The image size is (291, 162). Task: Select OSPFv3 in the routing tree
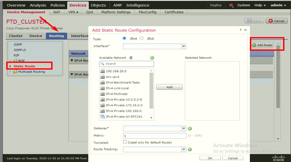20,50
